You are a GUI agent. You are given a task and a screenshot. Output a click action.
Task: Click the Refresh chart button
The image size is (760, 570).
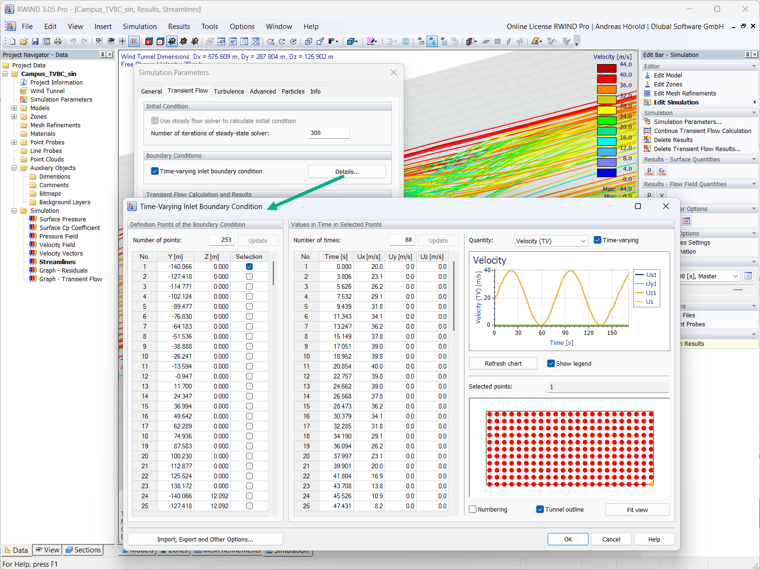pos(503,363)
